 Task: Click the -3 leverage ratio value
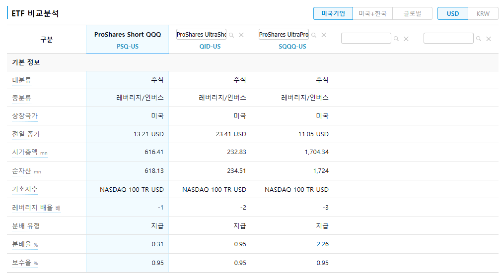[x=326, y=208]
